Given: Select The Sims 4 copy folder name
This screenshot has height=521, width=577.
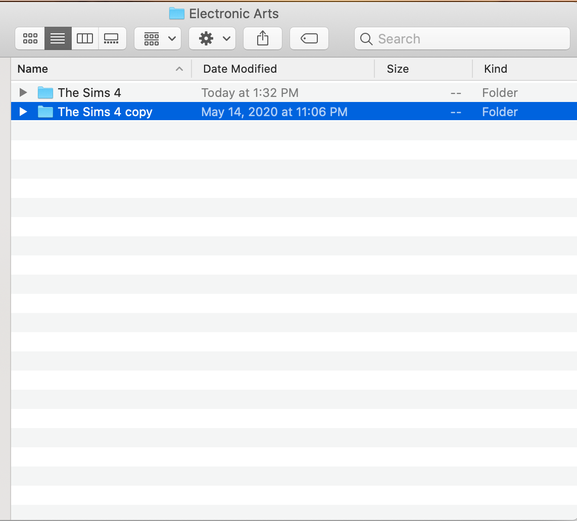Looking at the screenshot, I should (105, 112).
